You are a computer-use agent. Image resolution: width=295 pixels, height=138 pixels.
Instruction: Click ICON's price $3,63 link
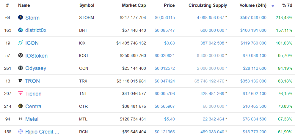click(x=170, y=43)
